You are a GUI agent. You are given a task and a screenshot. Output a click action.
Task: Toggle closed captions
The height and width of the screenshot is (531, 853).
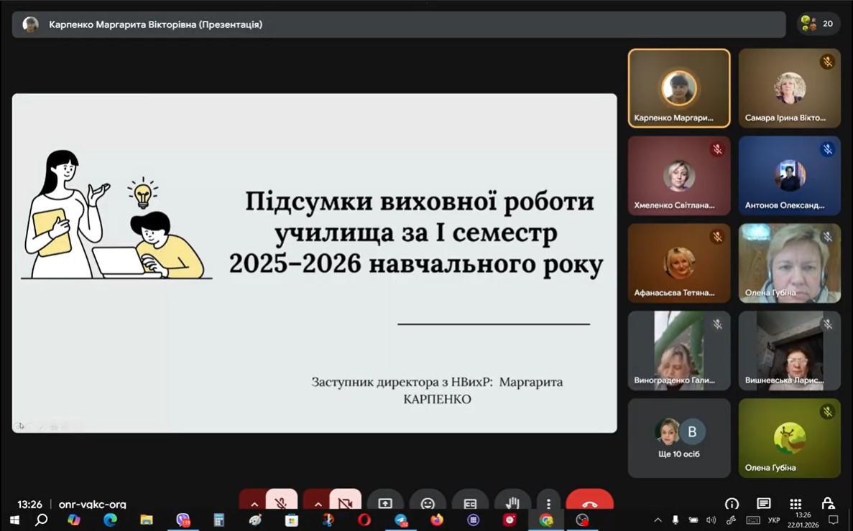(470, 504)
